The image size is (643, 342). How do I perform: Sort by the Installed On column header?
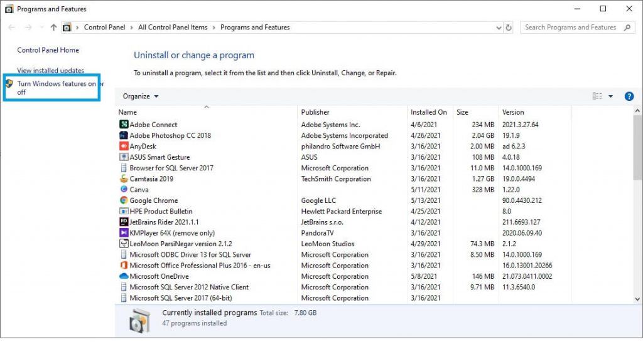click(x=430, y=111)
